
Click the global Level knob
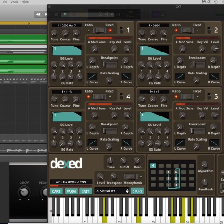(100, 176)
